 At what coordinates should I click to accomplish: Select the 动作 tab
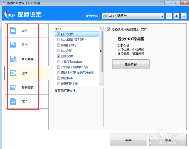[26, 73]
